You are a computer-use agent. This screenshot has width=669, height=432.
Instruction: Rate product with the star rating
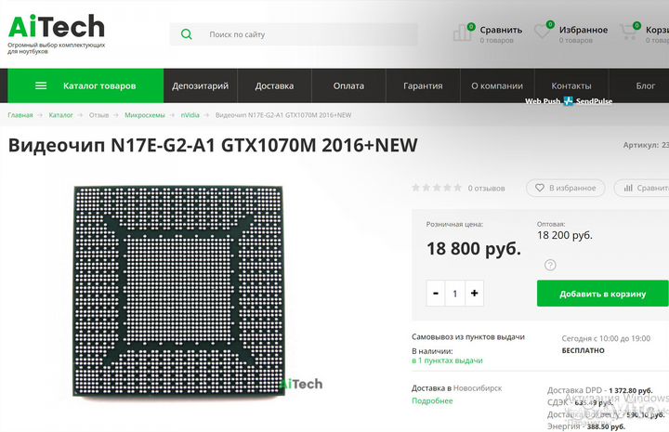(437, 188)
